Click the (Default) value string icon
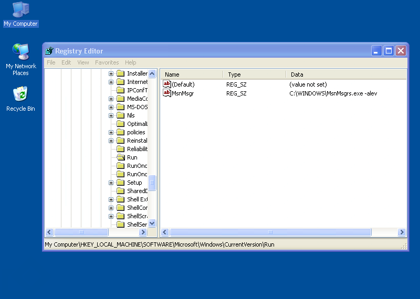Image resolution: width=420 pixels, height=299 pixels. [x=166, y=84]
